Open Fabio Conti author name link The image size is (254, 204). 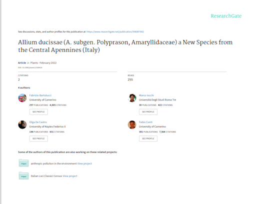(x=145, y=122)
